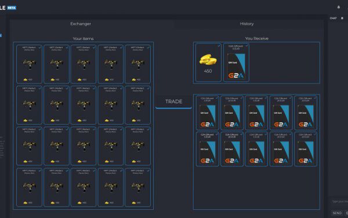This screenshot has width=348, height=218.
Task: Pick fourth G2A Giftcard in upper offers row
Action: [281, 112]
